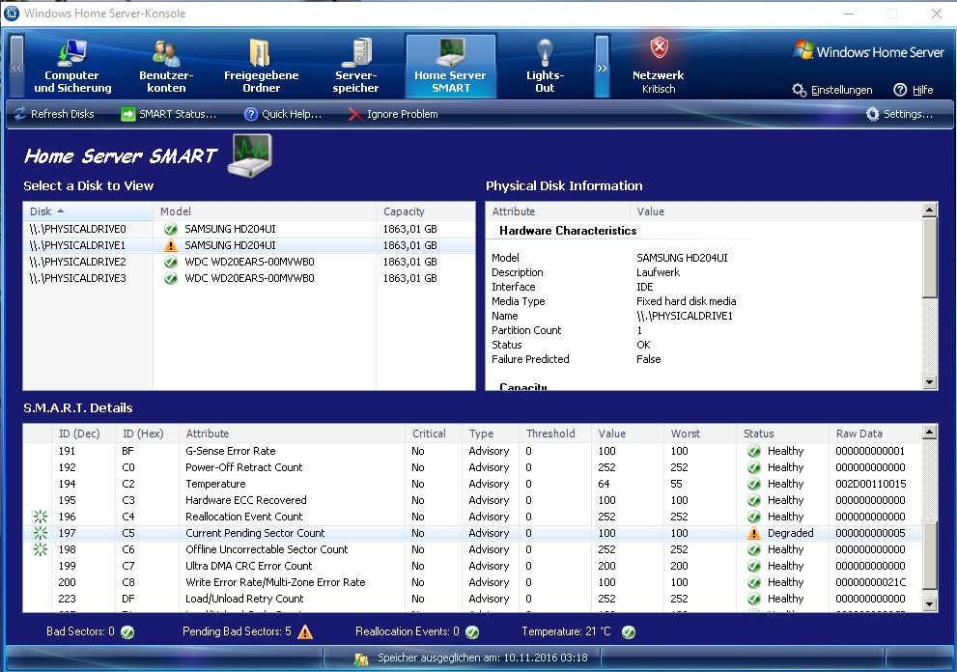This screenshot has width=957, height=672.
Task: Click Refresh Disks toolbar button
Action: [54, 114]
